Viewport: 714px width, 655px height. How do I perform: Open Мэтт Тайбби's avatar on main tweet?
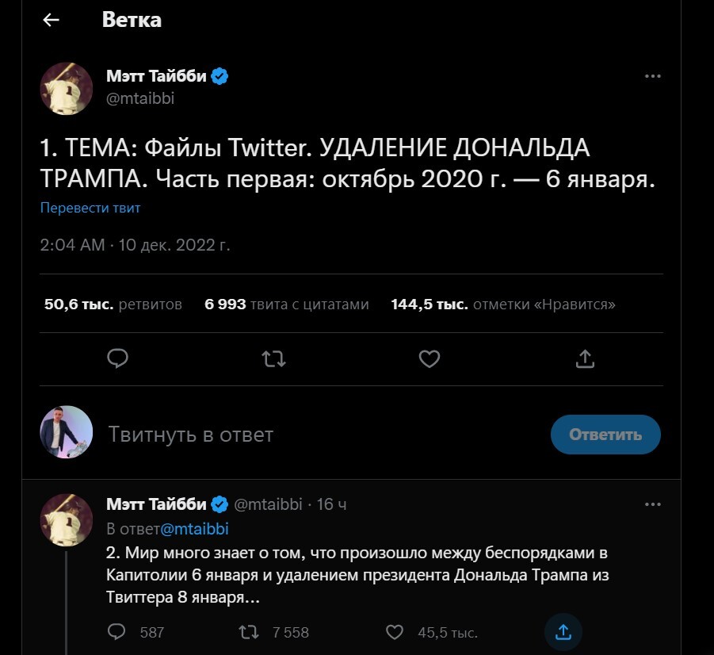67,87
